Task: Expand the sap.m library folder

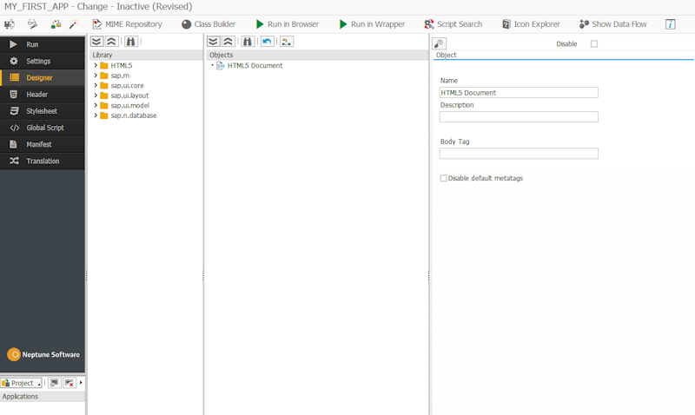Action: 96,76
